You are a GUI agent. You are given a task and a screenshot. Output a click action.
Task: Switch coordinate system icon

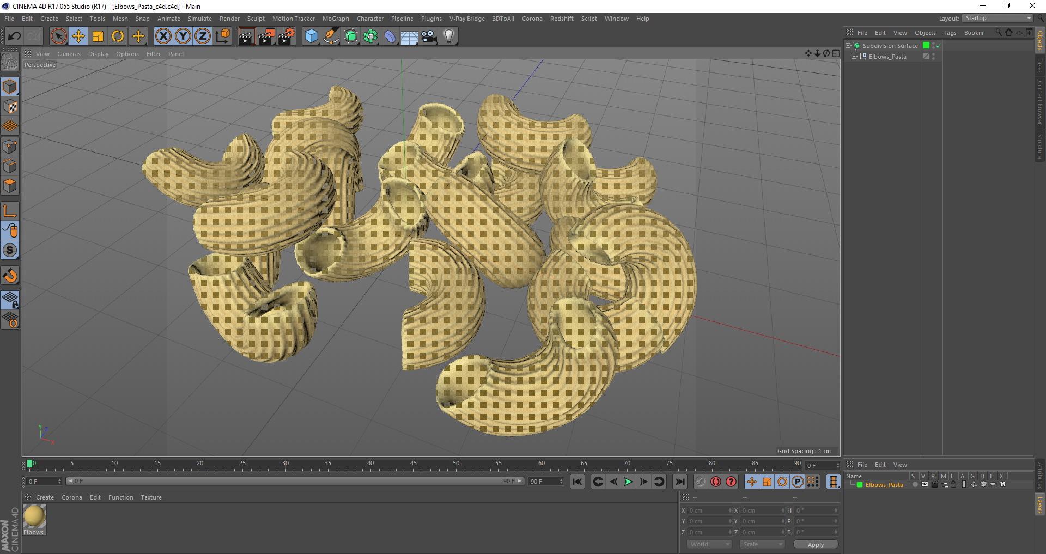coord(222,36)
